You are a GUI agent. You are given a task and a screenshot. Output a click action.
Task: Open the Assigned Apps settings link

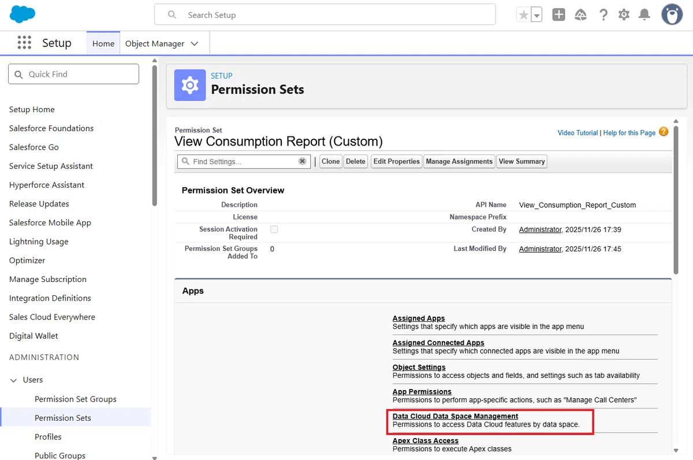(419, 318)
